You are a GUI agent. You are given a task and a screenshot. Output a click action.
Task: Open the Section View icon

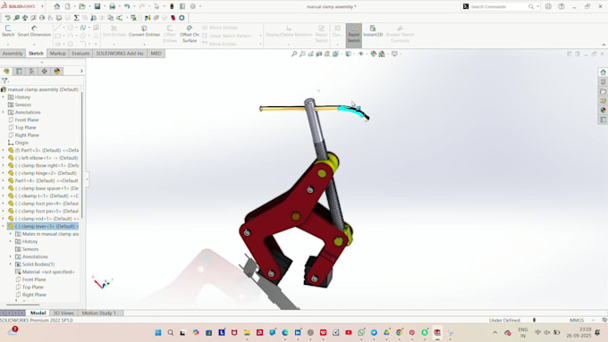(x=318, y=54)
